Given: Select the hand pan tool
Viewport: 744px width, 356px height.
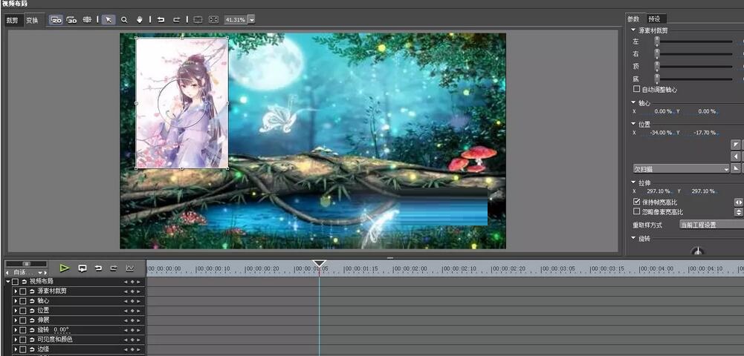Looking at the screenshot, I should (x=138, y=20).
